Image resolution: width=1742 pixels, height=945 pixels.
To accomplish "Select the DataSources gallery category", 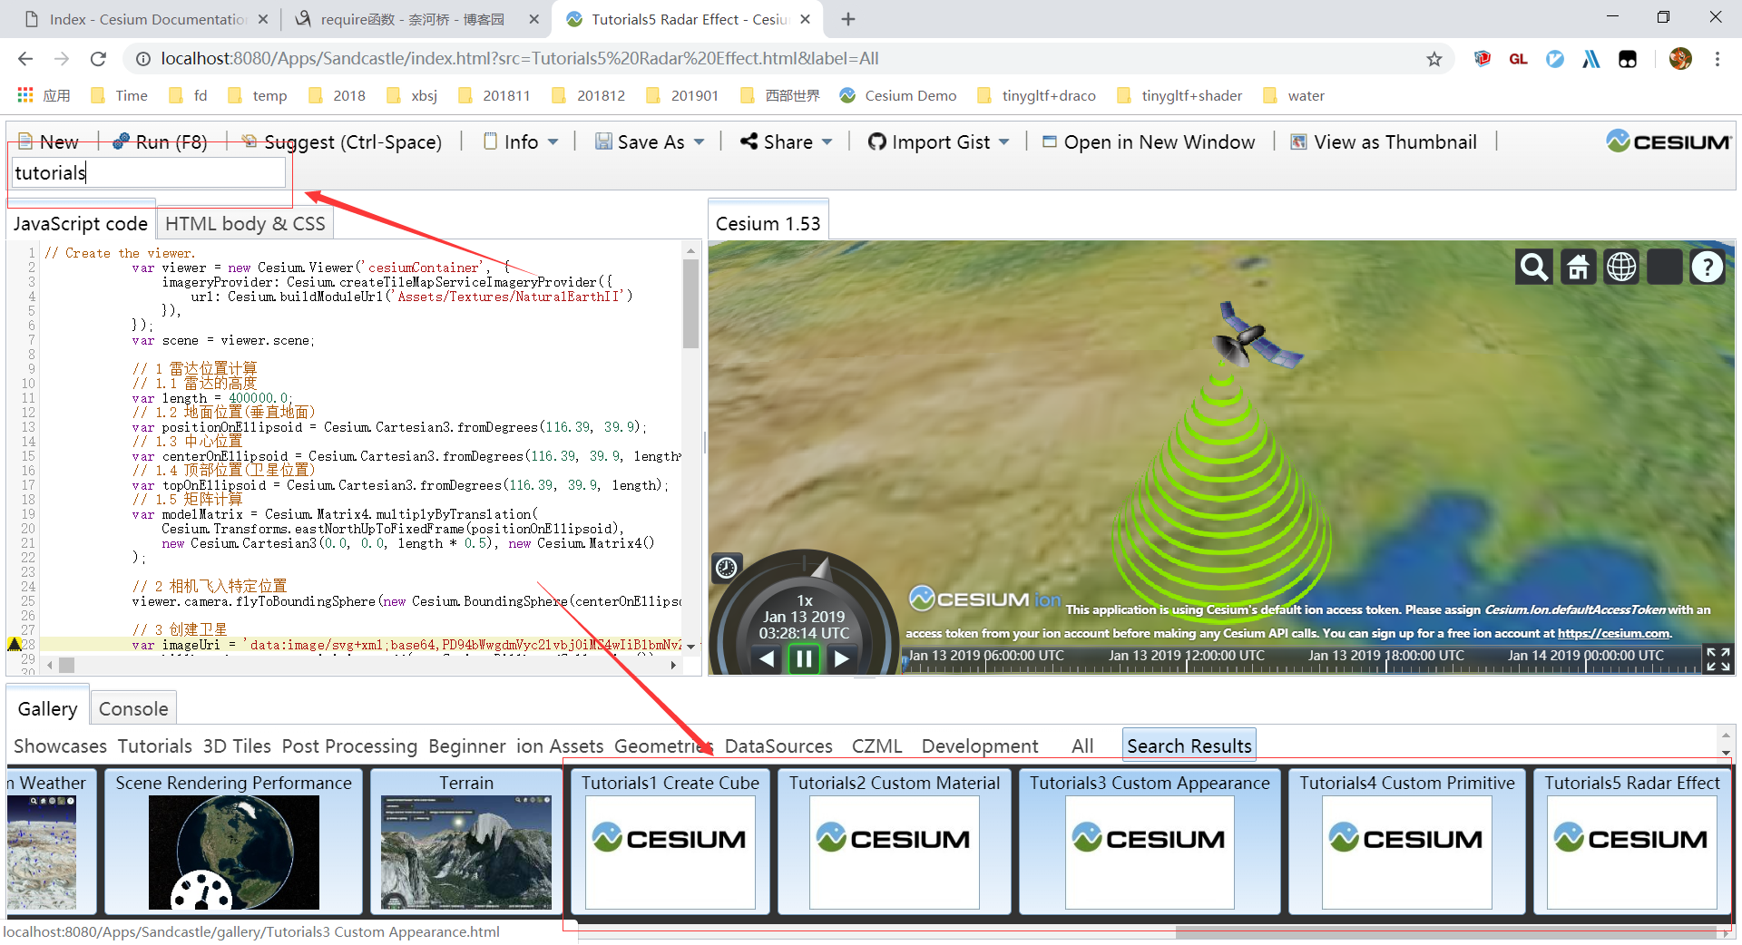I will (778, 745).
